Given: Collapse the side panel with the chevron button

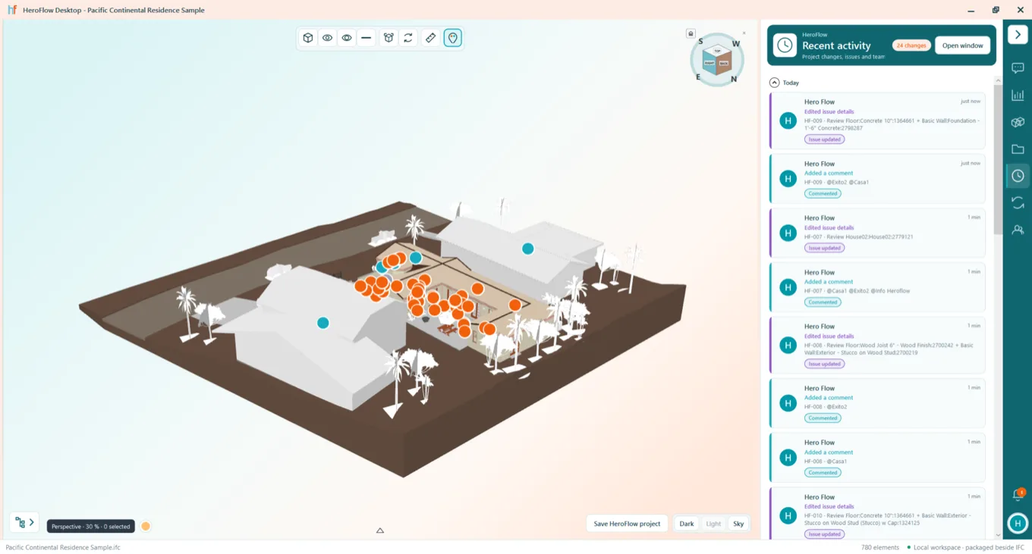Looking at the screenshot, I should [x=1018, y=35].
